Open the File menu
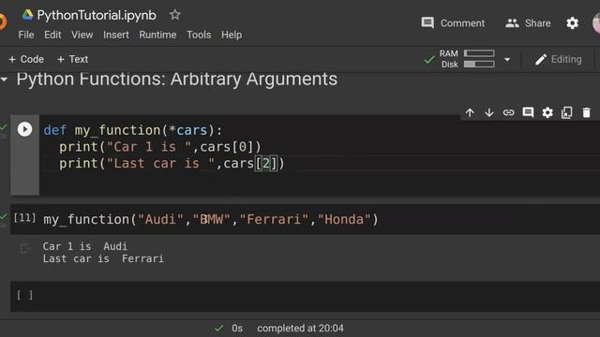Screen dimensions: 600x337 26,35
